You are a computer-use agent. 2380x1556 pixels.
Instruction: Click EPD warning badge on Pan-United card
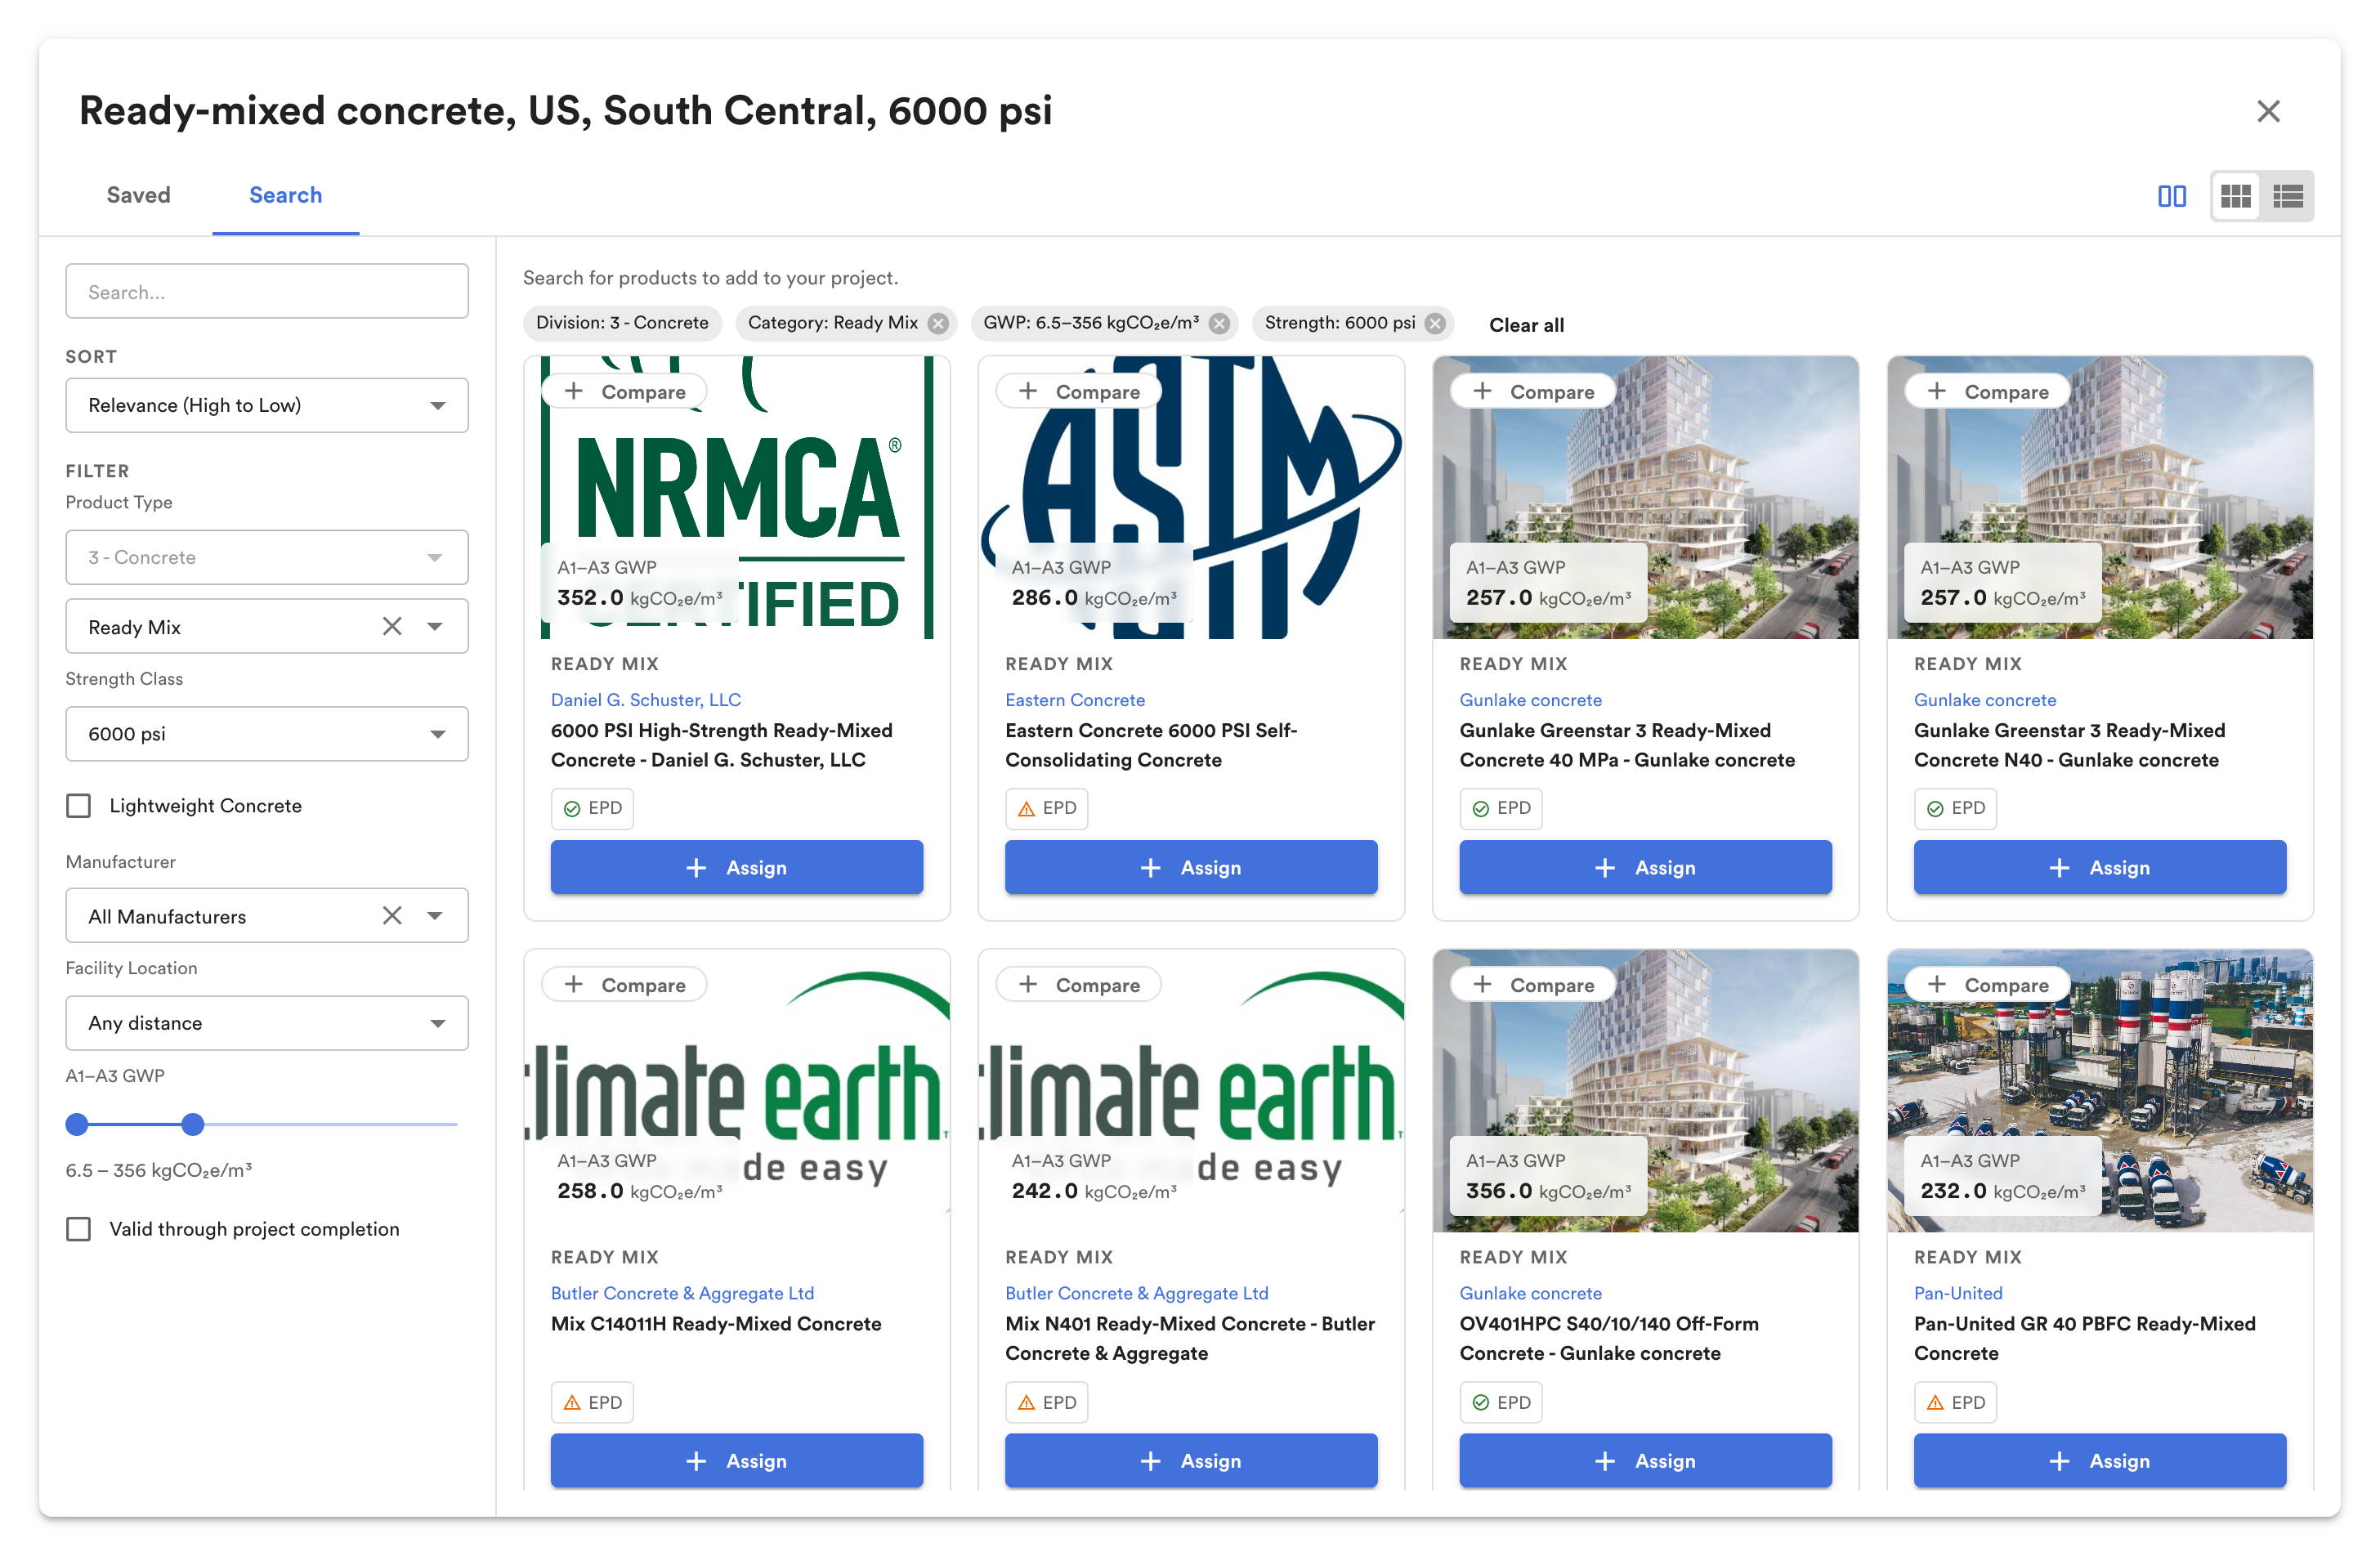click(1955, 1402)
